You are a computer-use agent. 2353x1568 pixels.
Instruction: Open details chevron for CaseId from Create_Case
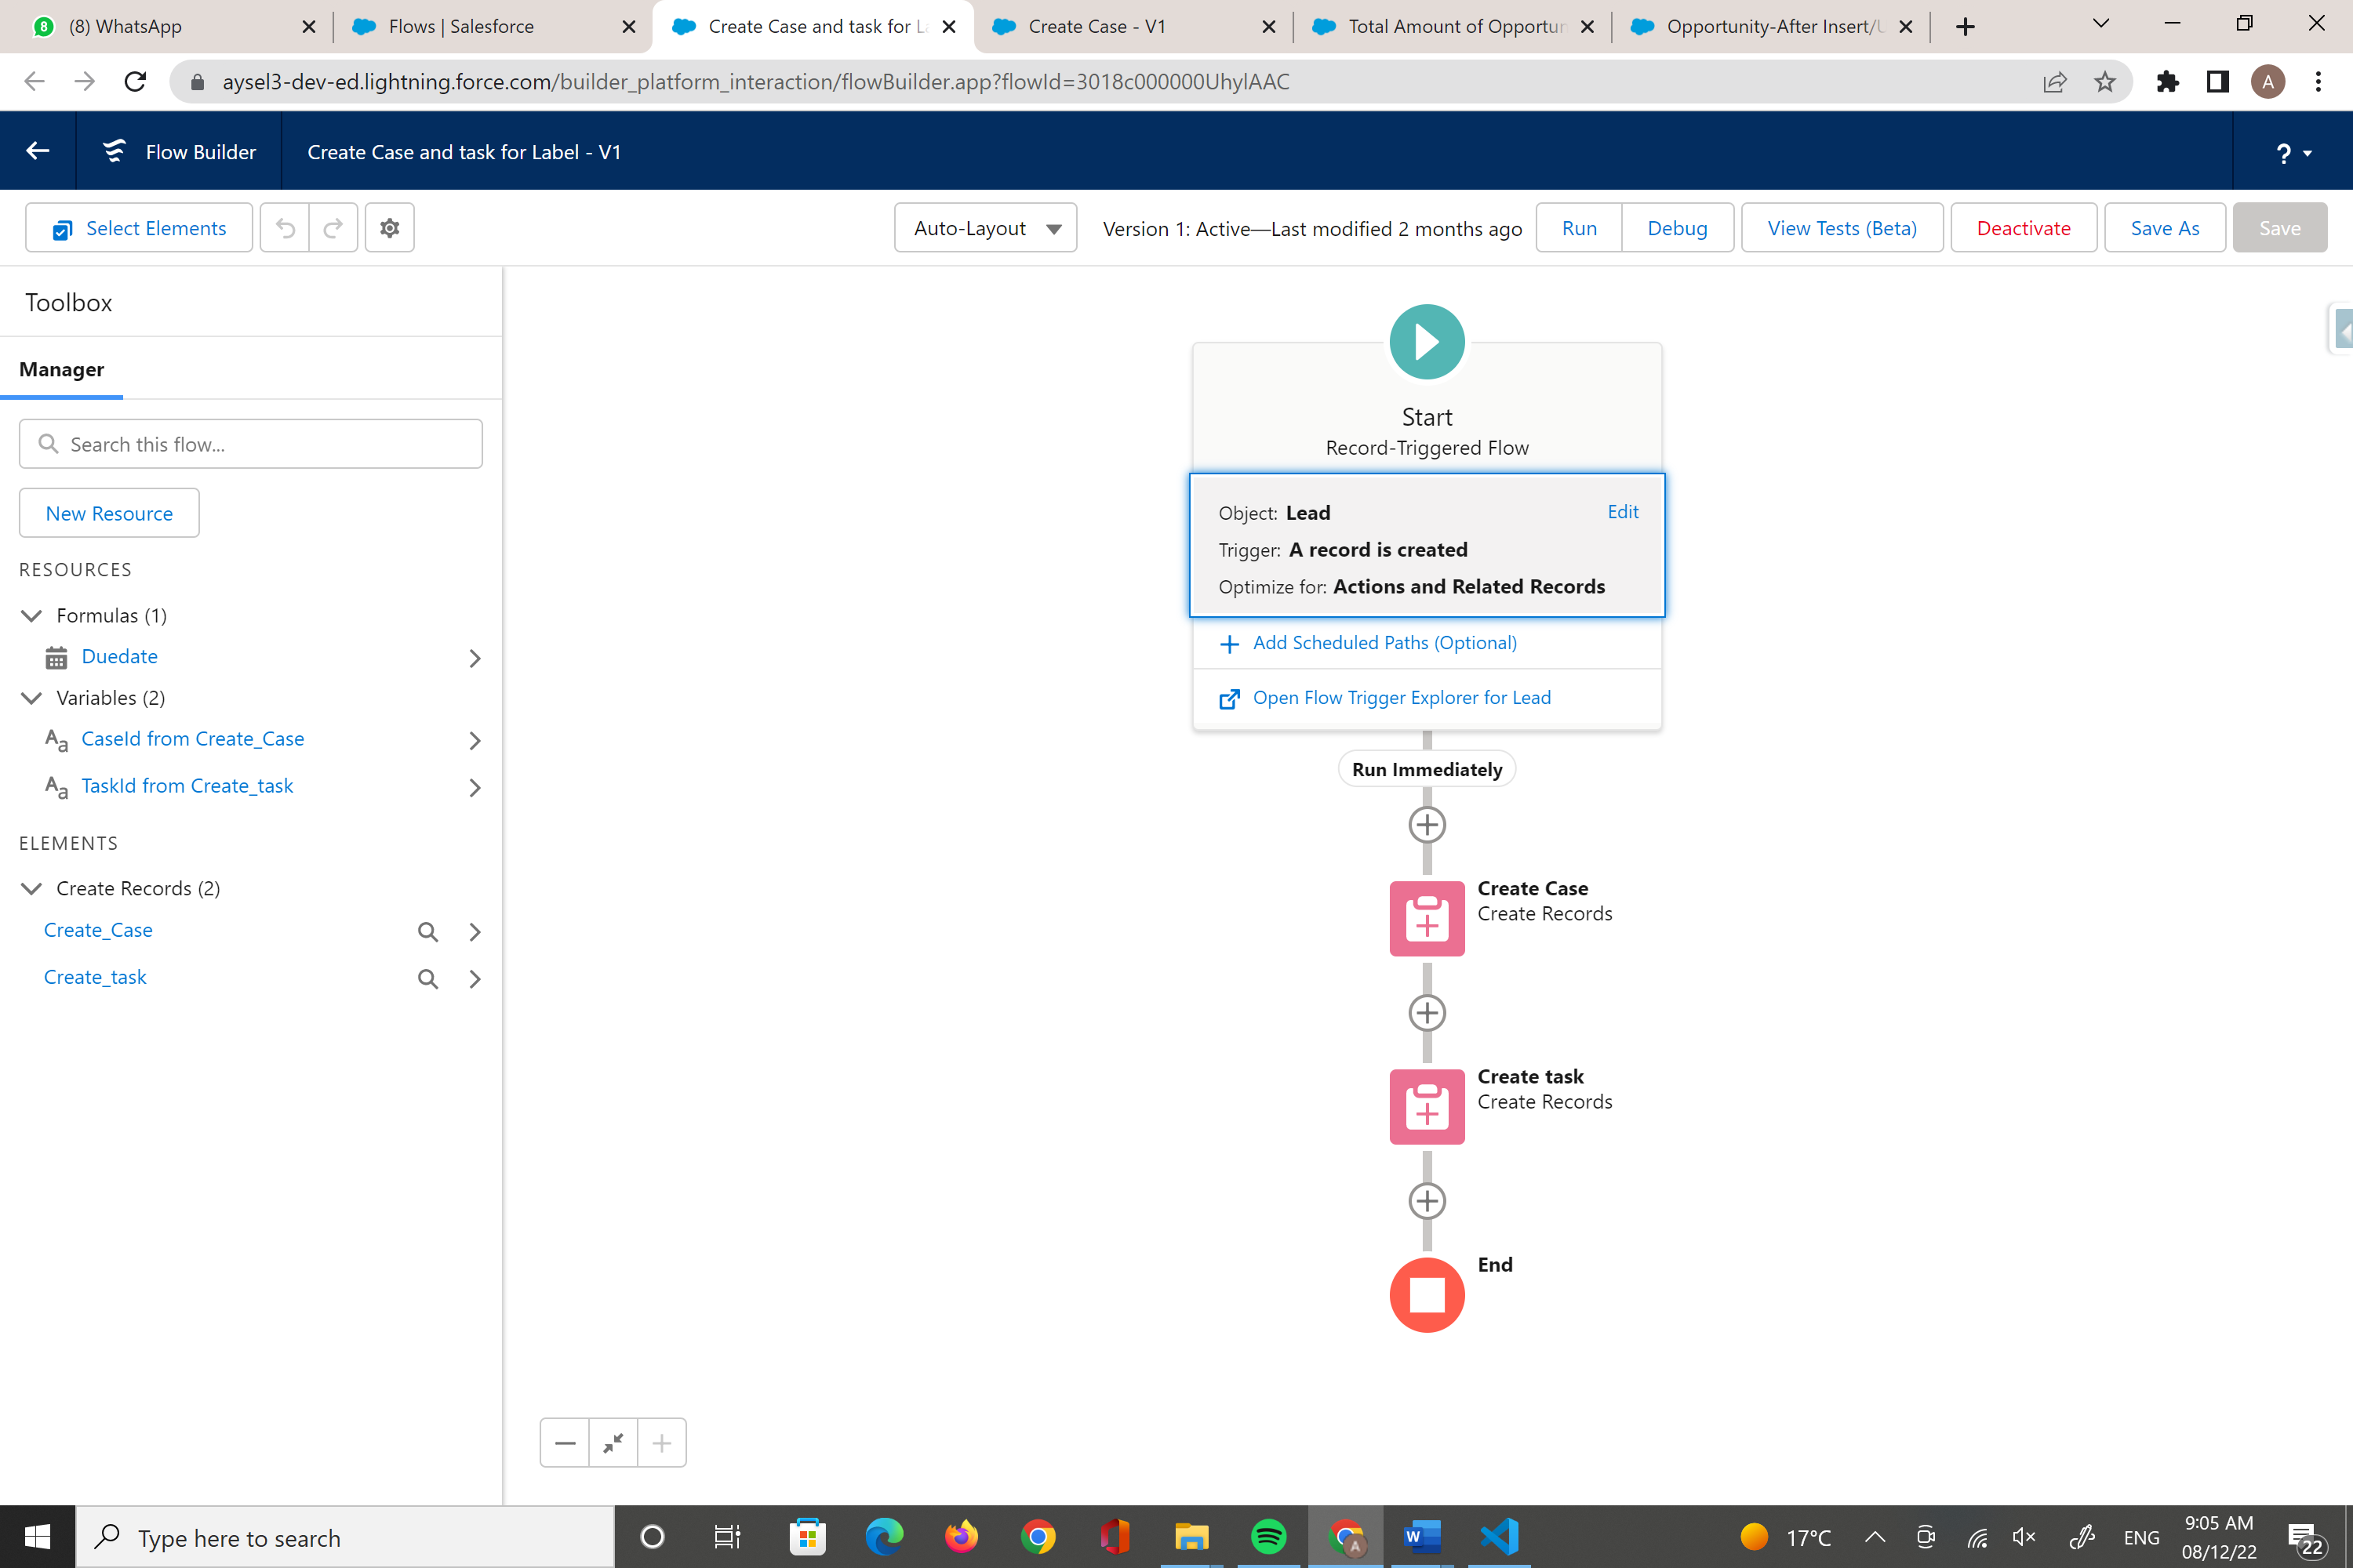(475, 740)
